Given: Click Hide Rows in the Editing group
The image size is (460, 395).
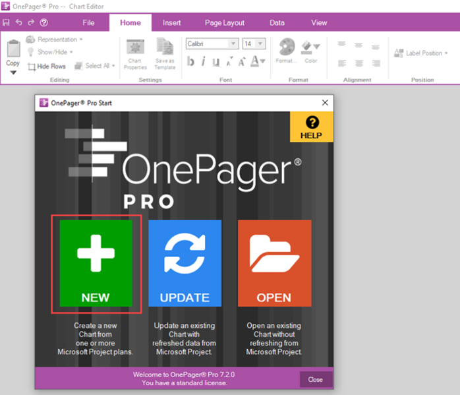Looking at the screenshot, I should (47, 67).
